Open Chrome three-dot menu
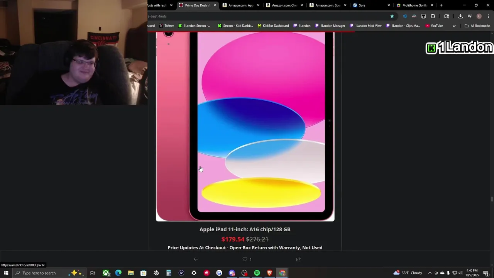Image resolution: width=494 pixels, height=278 pixels. [x=488, y=16]
